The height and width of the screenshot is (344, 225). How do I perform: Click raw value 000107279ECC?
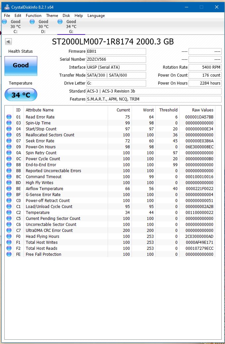[199, 248]
